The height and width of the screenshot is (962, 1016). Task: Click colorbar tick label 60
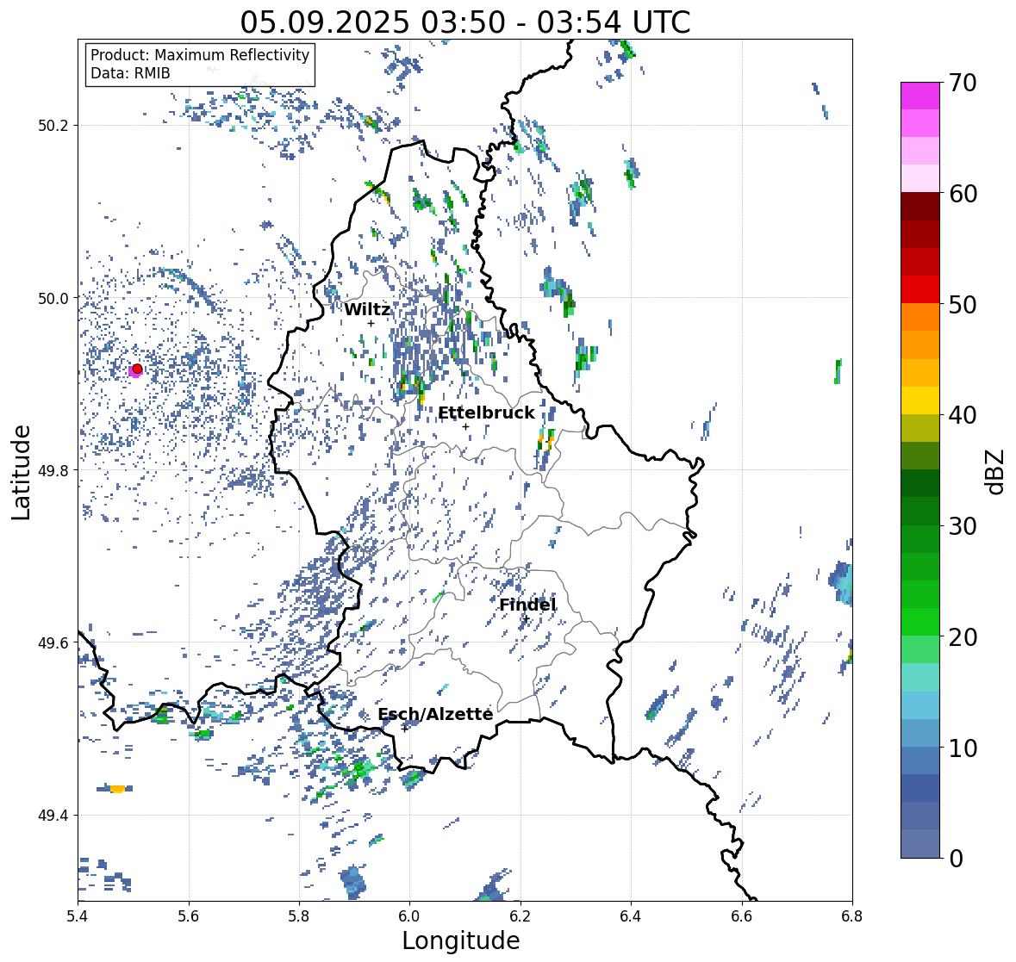963,194
